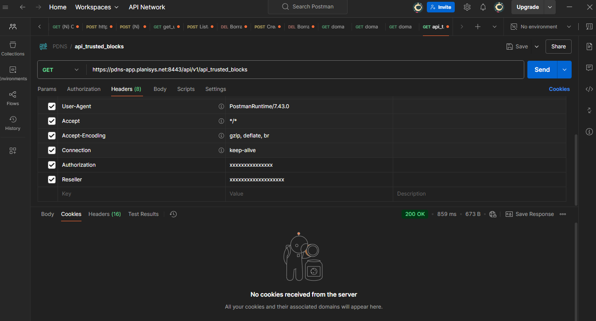
Task: Switch to the Authorization request tab
Action: [x=84, y=89]
